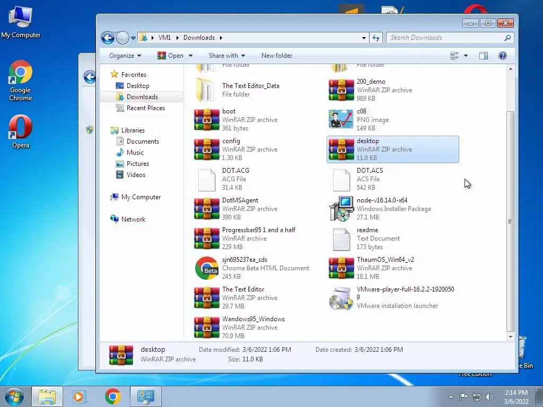Image resolution: width=543 pixels, height=407 pixels.
Task: Open the recent pages dropdown arrow
Action: click(x=133, y=38)
